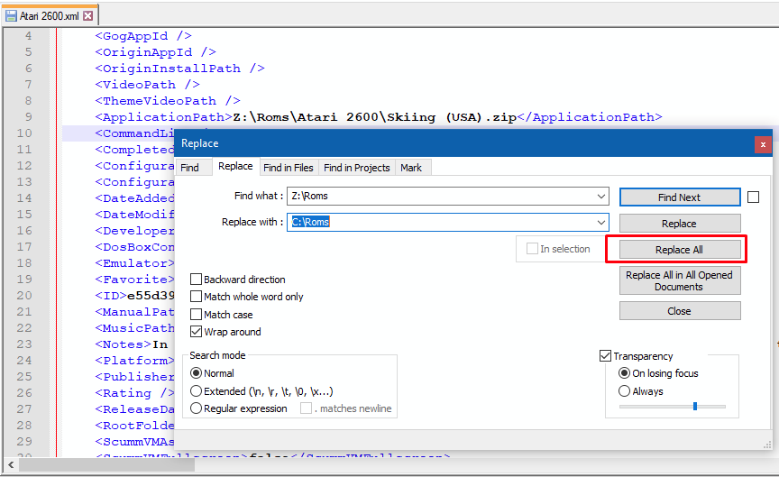Viewport: 779px width, 477px height.
Task: Select Always transparency option
Action: pyautogui.click(x=624, y=391)
